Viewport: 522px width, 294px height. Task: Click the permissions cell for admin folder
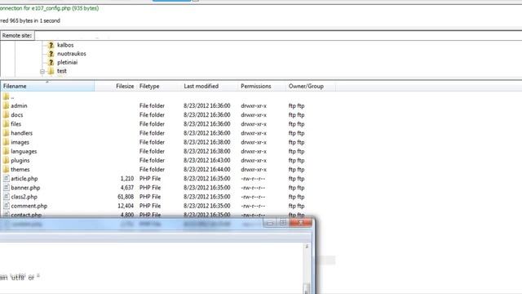point(254,105)
